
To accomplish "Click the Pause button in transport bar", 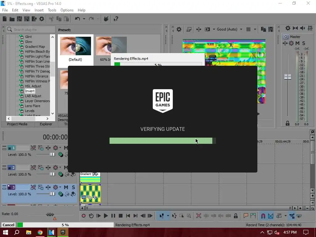I will 113,216.
